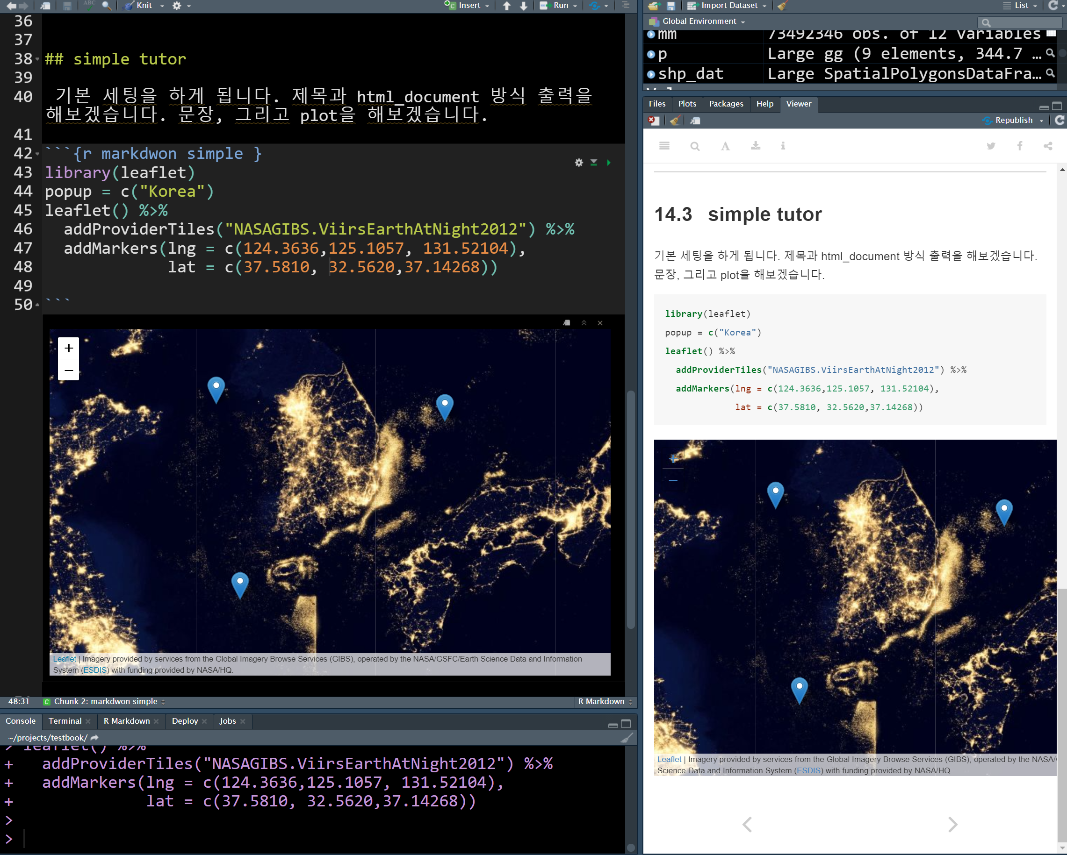Run all chunks above this chunk
The height and width of the screenshot is (855, 1067).
[593, 163]
